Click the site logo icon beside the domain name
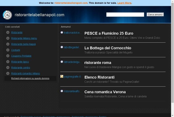The width and height of the screenshot is (174, 117). point(7,15)
